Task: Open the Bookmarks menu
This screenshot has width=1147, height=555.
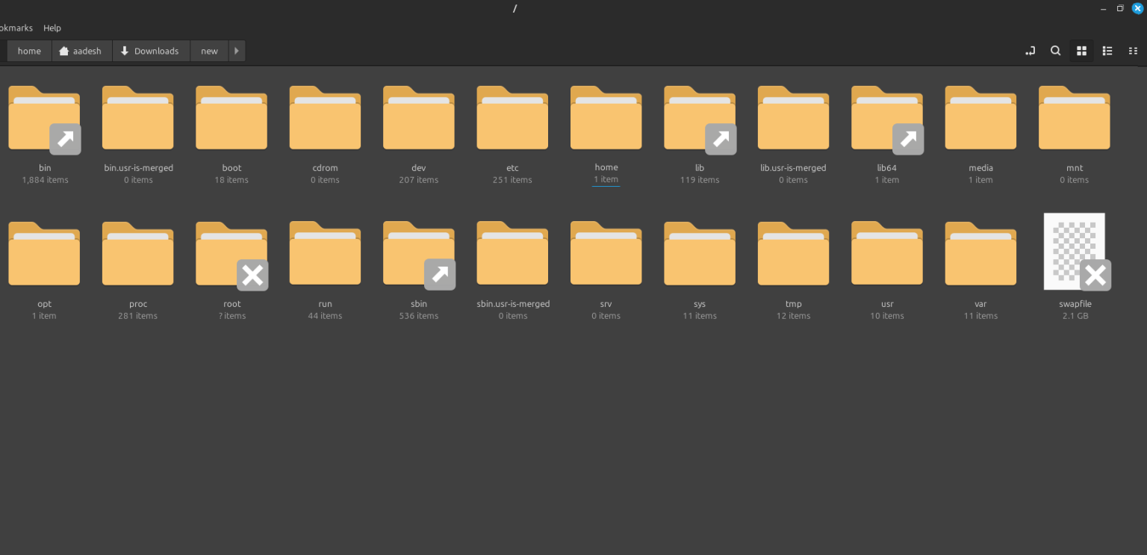Action: [16, 28]
